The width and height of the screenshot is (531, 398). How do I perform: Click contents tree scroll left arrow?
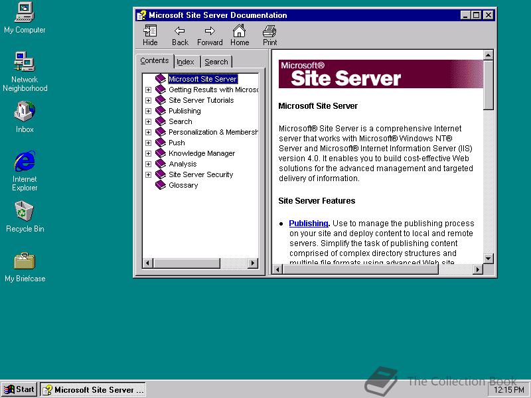[x=147, y=263]
